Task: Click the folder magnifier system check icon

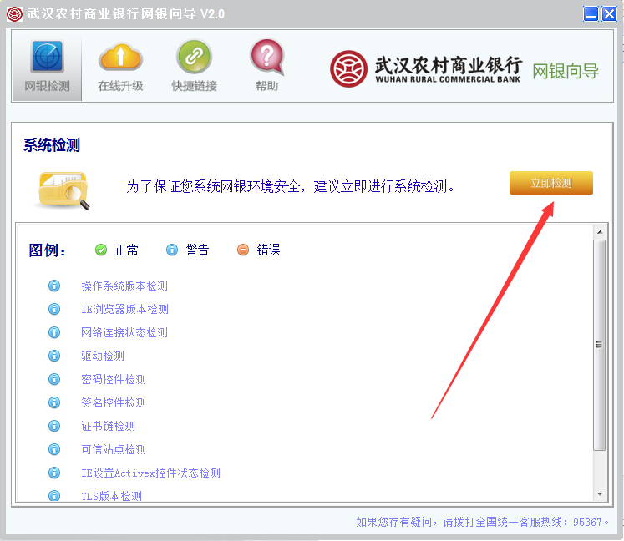Action: (63, 190)
